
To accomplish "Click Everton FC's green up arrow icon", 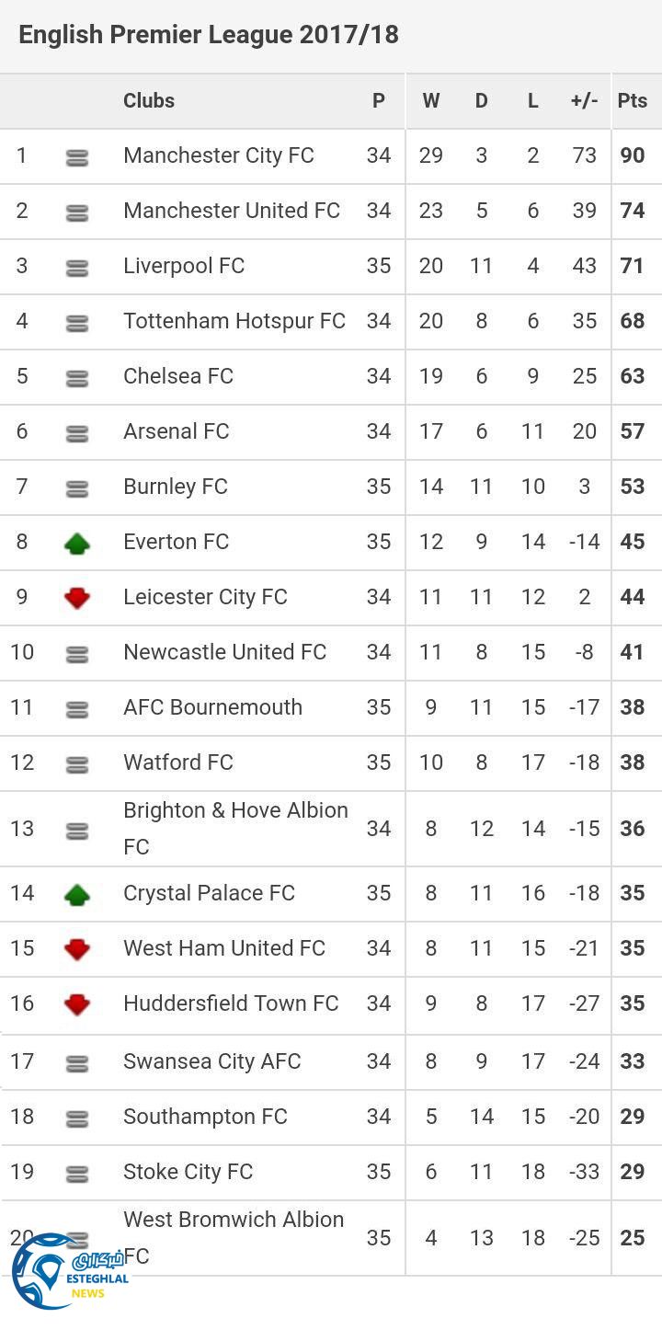I will click(x=77, y=544).
